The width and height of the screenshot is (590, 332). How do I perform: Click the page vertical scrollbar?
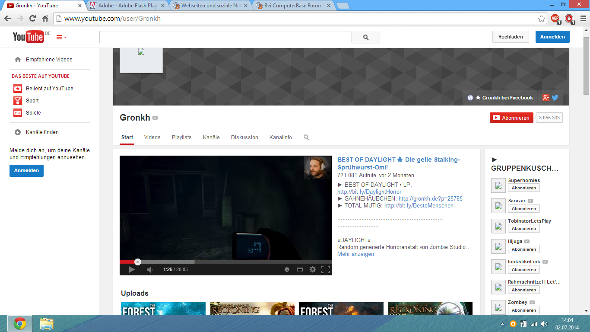[x=587, y=66]
